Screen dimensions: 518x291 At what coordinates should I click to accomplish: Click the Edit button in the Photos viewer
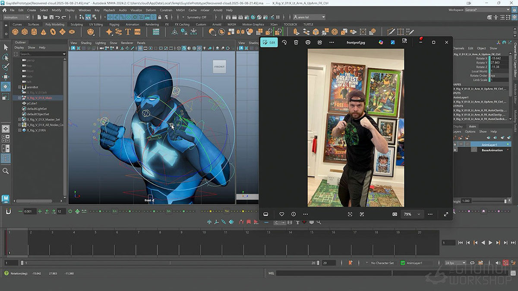click(269, 43)
